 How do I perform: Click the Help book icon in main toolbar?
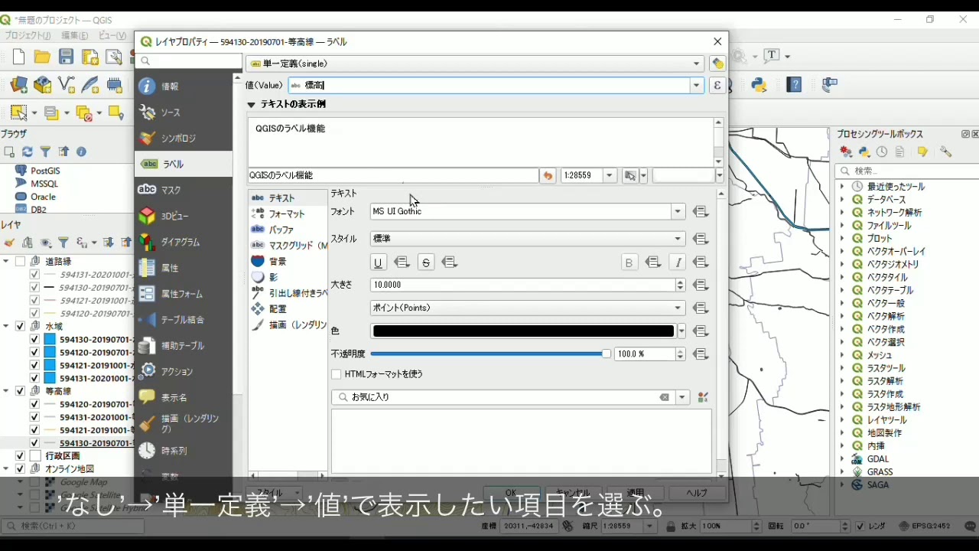tap(795, 85)
